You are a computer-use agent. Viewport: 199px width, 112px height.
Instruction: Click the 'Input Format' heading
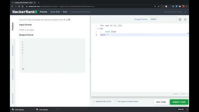[x=25, y=25]
